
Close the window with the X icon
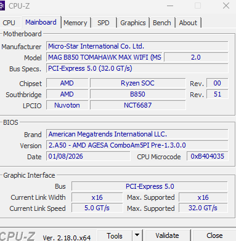pyautogui.click(x=226, y=6)
